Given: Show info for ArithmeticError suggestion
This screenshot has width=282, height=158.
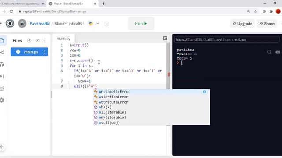Looking at the screenshot, I should coord(204,92).
